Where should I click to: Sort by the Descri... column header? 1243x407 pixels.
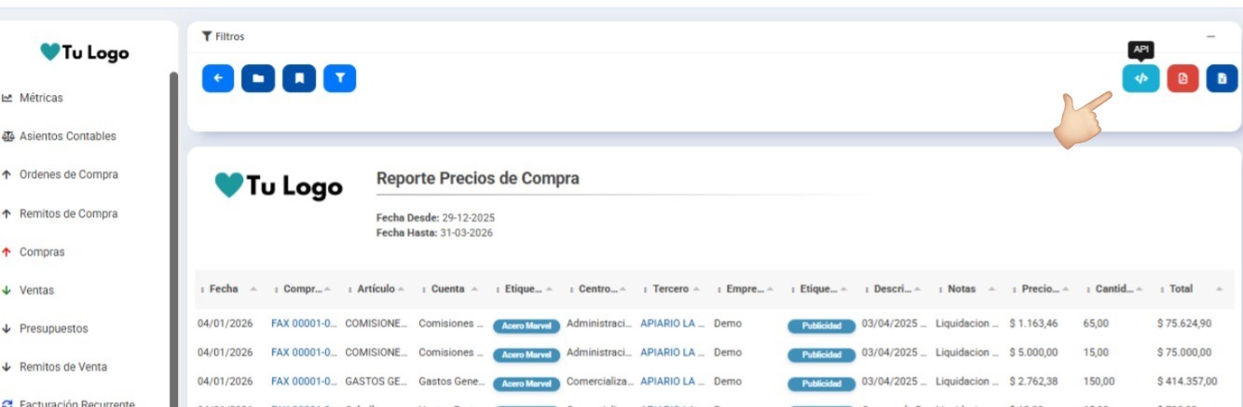(x=895, y=289)
